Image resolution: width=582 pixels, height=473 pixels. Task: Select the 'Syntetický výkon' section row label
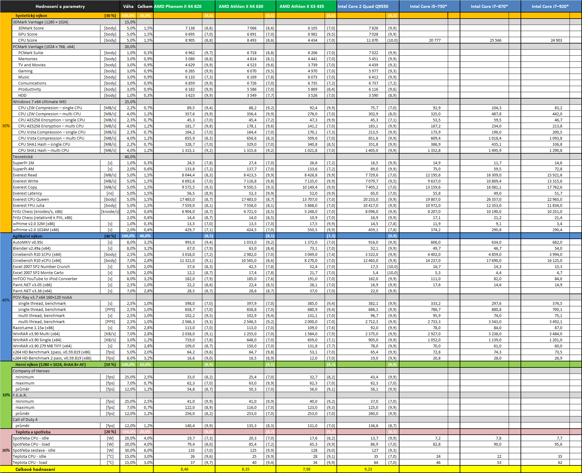[31, 16]
